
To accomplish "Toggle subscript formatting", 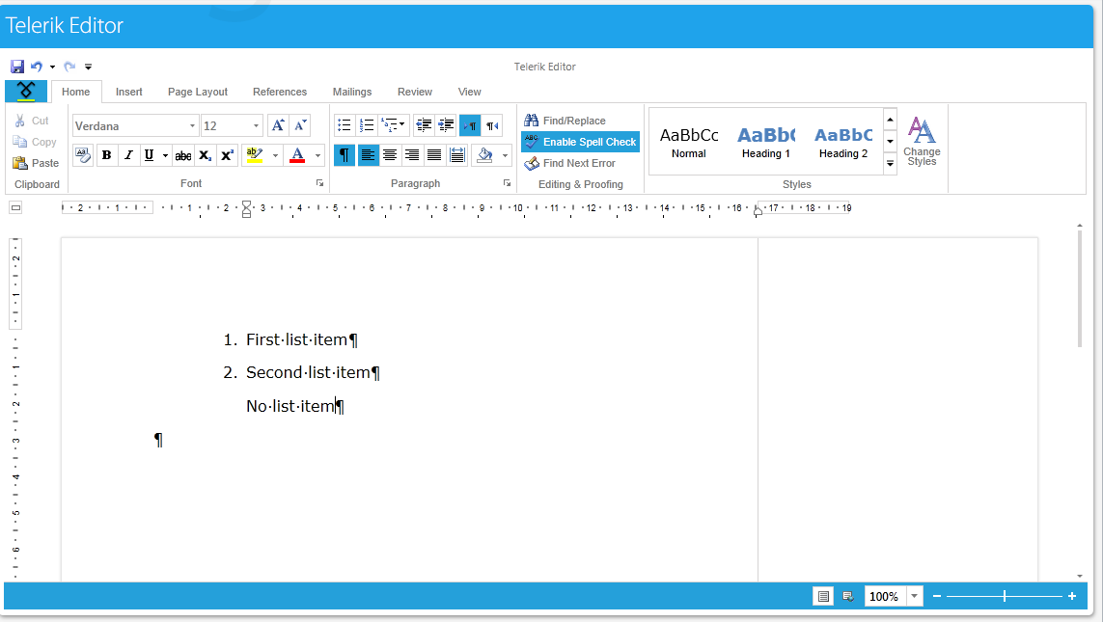I will [205, 155].
